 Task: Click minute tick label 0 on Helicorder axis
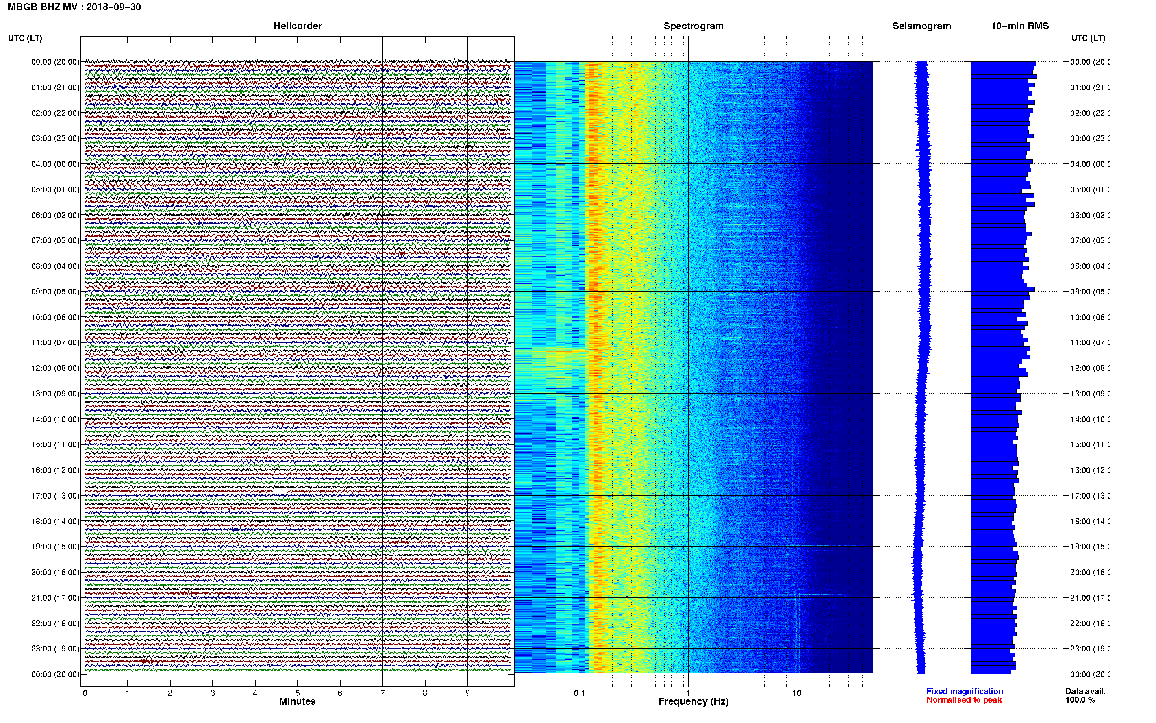(x=85, y=693)
